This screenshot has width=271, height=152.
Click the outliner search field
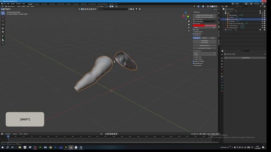click(x=242, y=6)
